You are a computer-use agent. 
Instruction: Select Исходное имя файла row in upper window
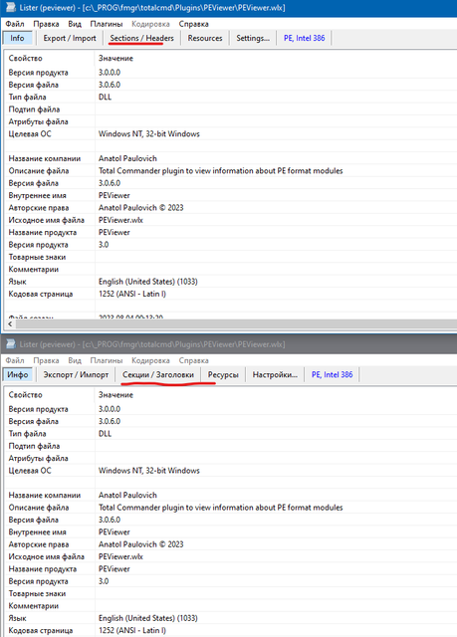click(231, 220)
